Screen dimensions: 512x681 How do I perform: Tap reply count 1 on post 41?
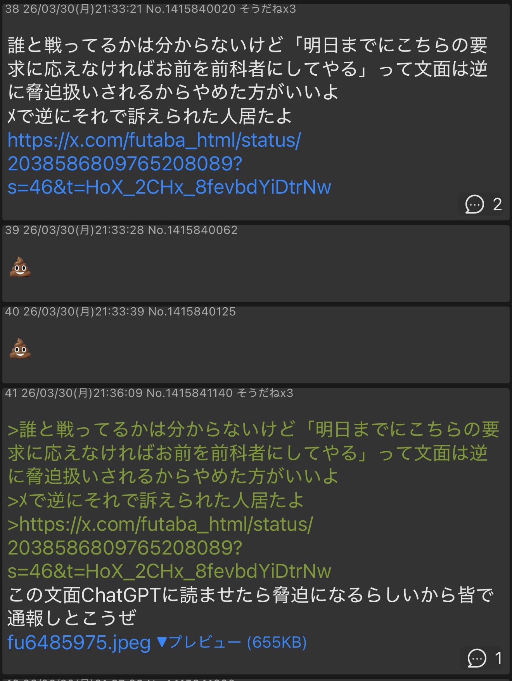tap(498, 658)
